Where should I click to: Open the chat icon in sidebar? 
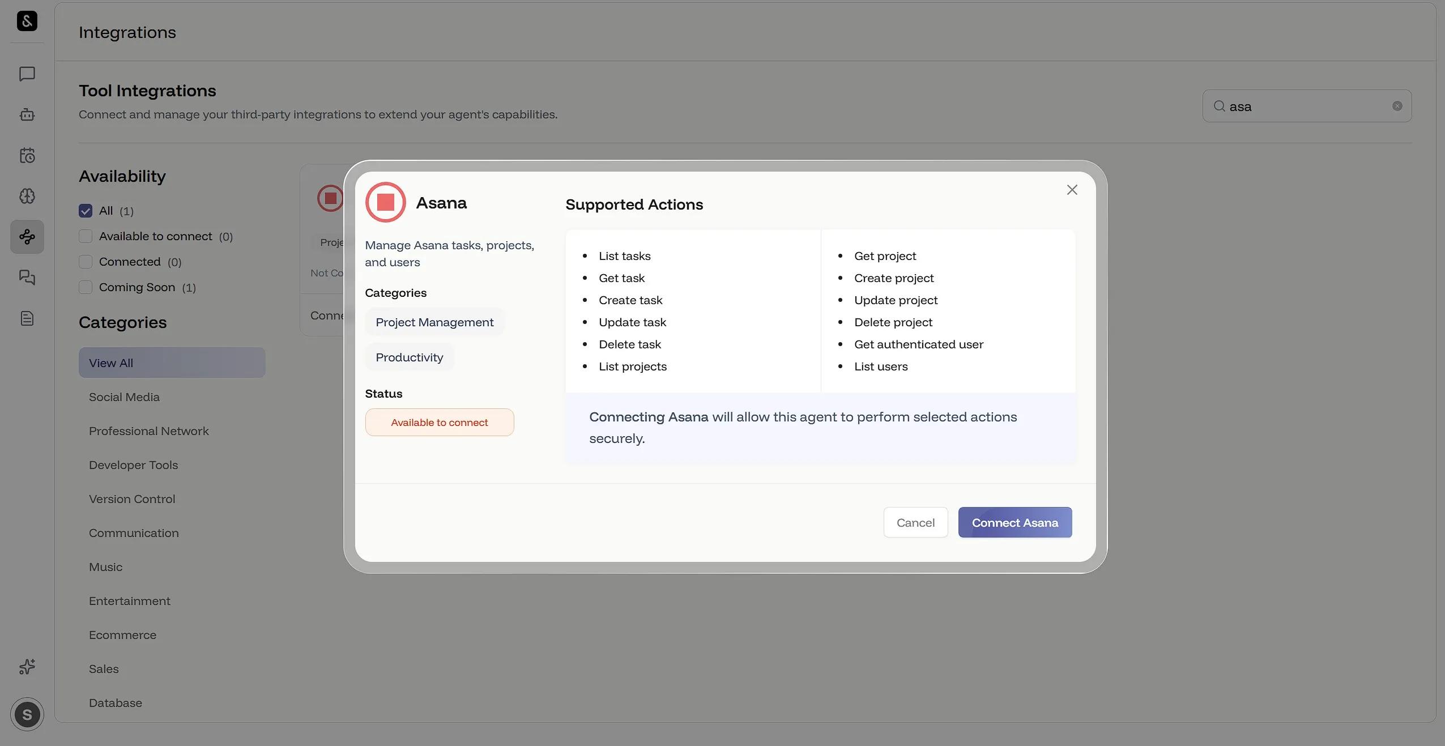click(27, 74)
